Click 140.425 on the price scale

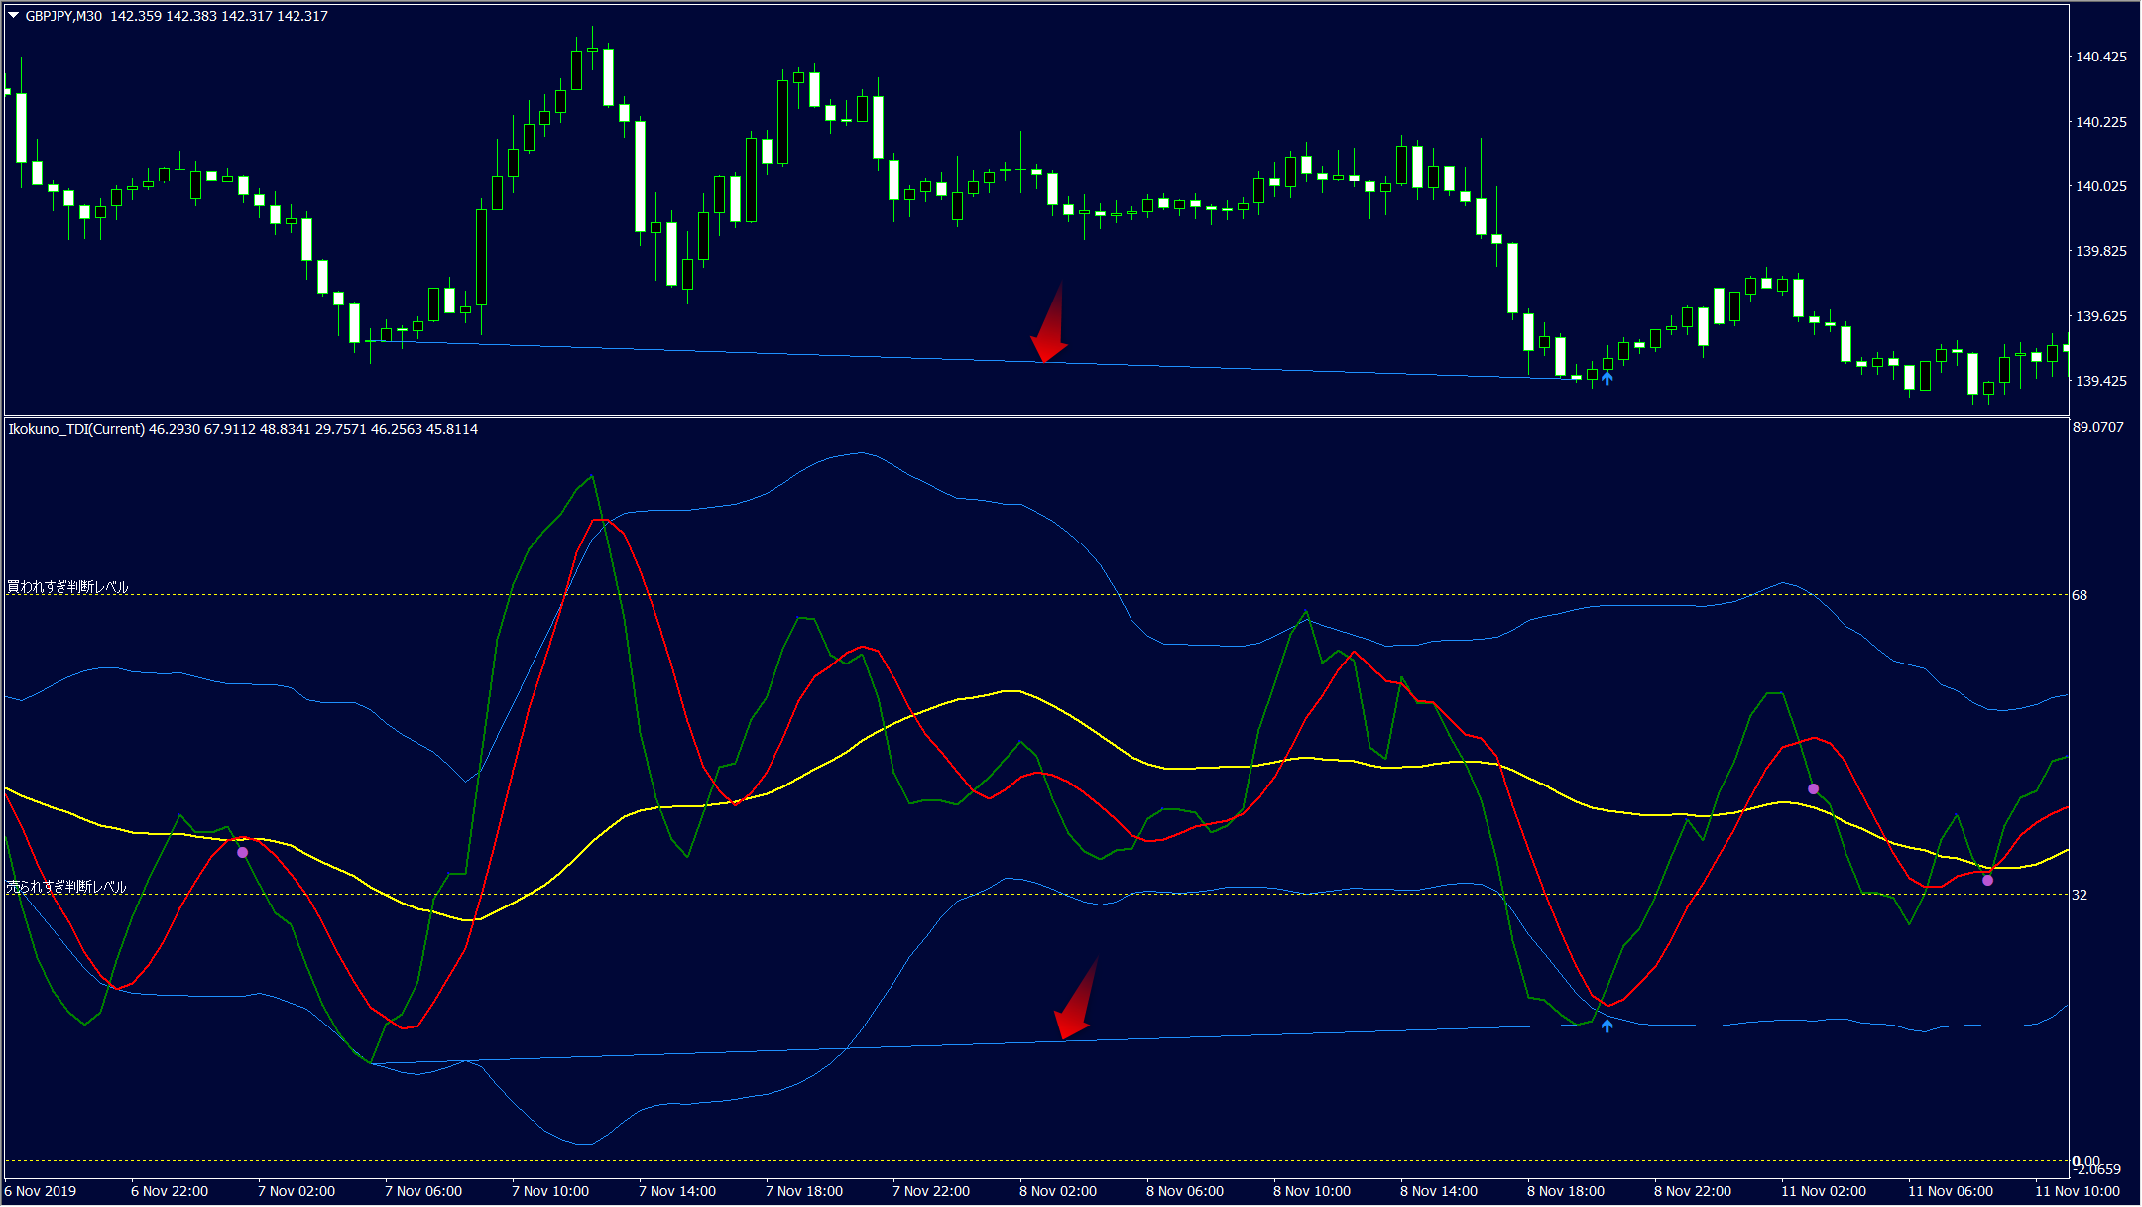[2100, 57]
